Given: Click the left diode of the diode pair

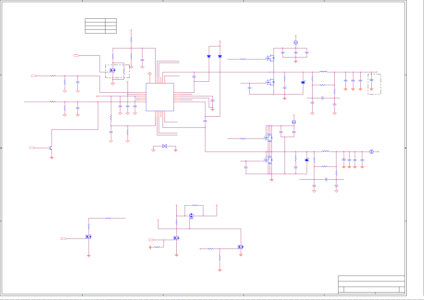Looking at the screenshot, I should click(209, 56).
